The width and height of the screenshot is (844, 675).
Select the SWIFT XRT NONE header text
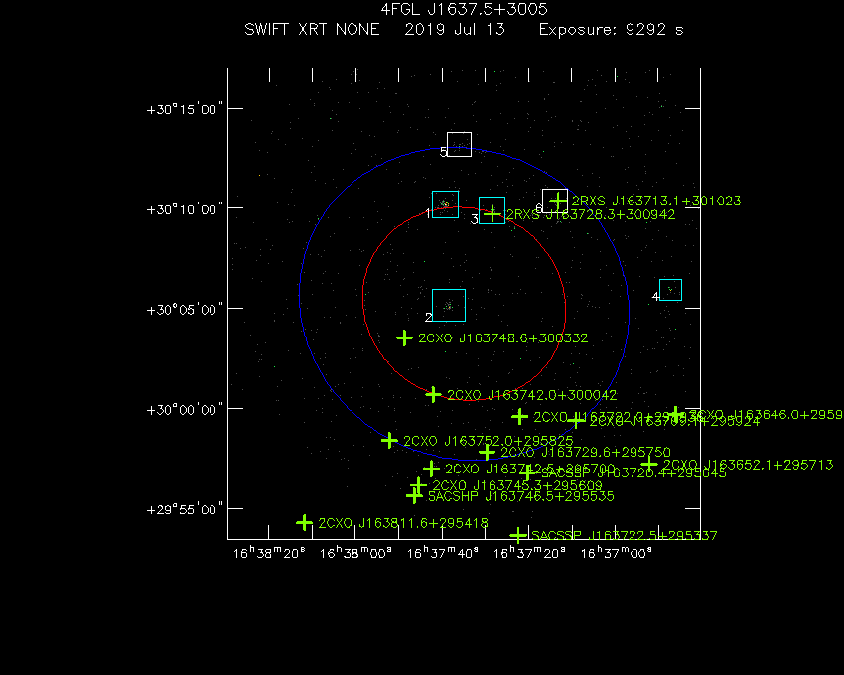[312, 29]
